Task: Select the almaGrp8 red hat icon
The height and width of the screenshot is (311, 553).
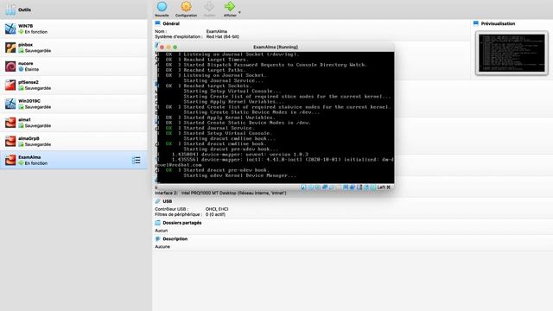Action: pos(10,141)
